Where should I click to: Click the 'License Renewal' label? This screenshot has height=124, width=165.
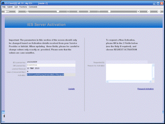[19, 69]
